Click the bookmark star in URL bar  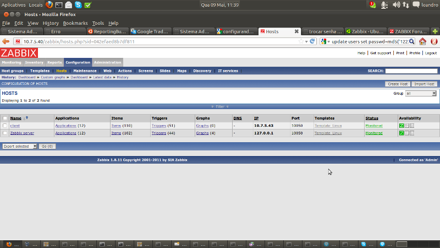tap(301, 41)
